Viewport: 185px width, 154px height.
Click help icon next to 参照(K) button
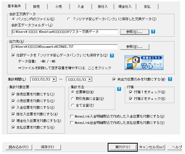(153, 32)
